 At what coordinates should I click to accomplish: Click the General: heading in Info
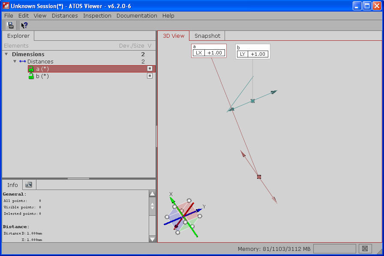click(15, 194)
